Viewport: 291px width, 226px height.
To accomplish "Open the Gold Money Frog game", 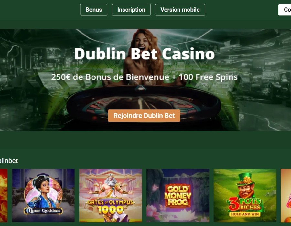I will click(x=178, y=195).
